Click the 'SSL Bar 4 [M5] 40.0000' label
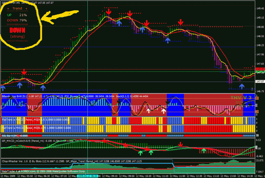Screen dimensions: 265x178 (15, 136)
